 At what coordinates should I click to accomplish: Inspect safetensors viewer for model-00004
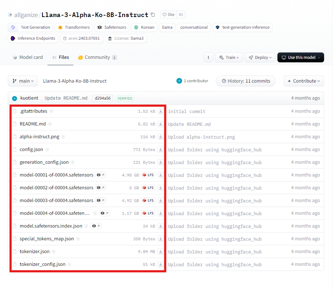pos(105,213)
